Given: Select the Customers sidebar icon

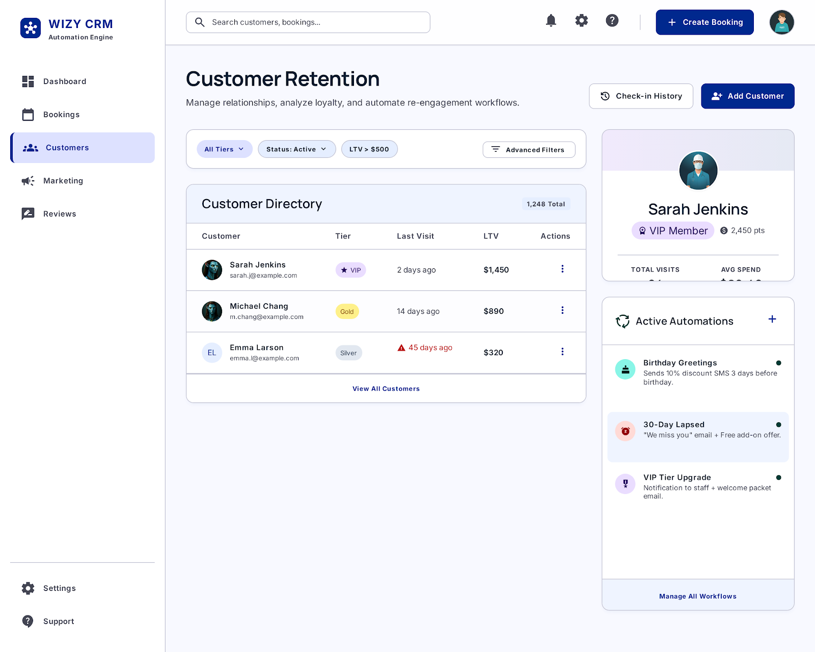Looking at the screenshot, I should [x=30, y=148].
